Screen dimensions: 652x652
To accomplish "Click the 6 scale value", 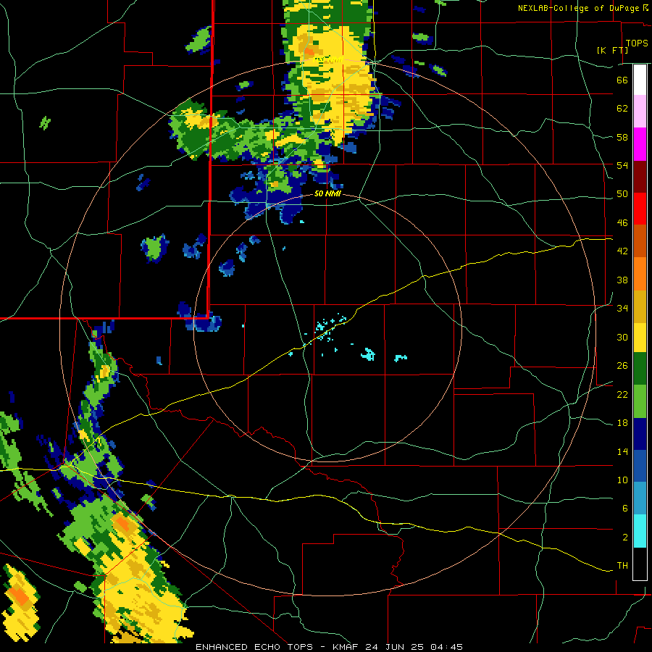I will [x=625, y=508].
